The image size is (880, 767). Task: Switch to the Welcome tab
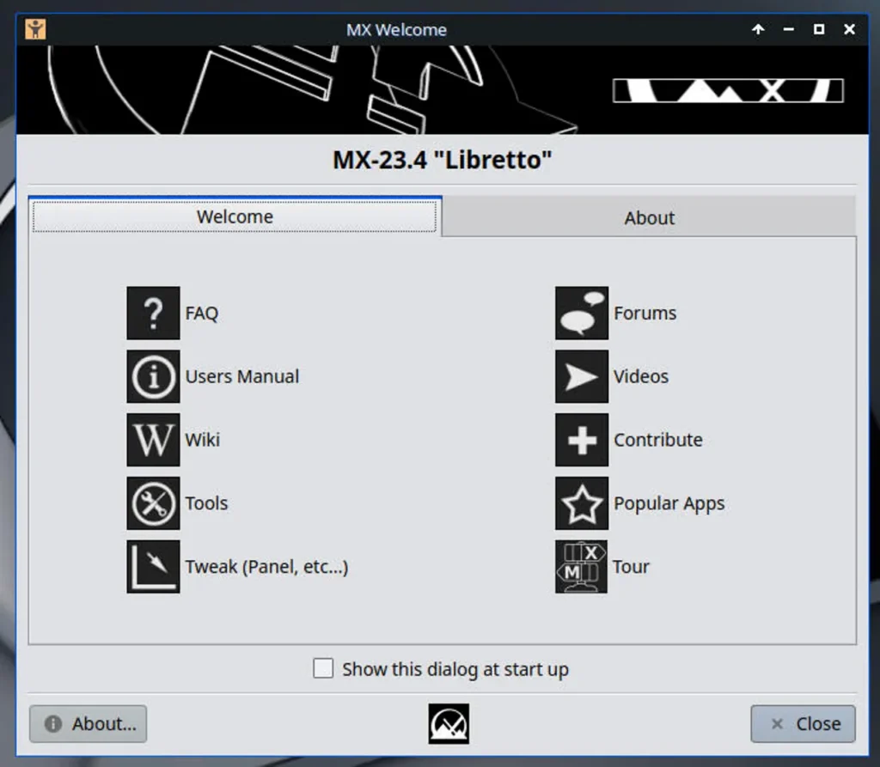(235, 216)
